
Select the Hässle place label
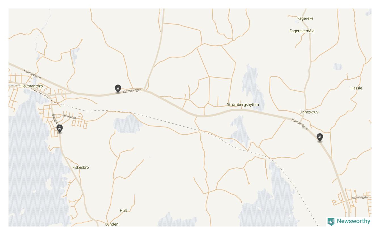(x=356, y=88)
